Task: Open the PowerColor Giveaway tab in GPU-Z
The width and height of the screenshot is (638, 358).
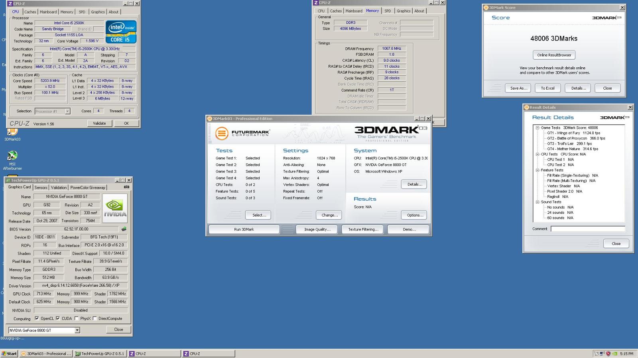Action: coord(88,188)
